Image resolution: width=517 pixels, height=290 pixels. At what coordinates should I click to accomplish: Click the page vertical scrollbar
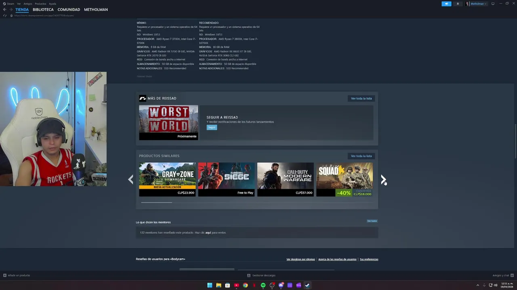tap(515, 141)
